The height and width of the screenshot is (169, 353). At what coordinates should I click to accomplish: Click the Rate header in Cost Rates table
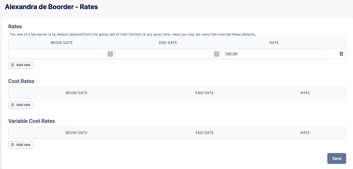305,93
